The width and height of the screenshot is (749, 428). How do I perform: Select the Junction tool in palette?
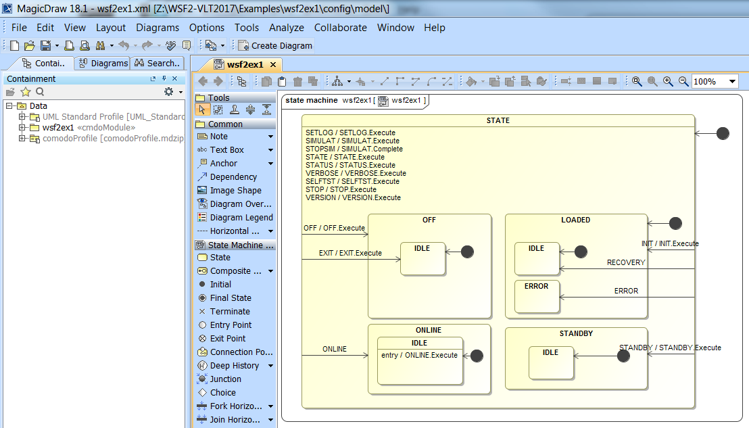[x=224, y=379]
